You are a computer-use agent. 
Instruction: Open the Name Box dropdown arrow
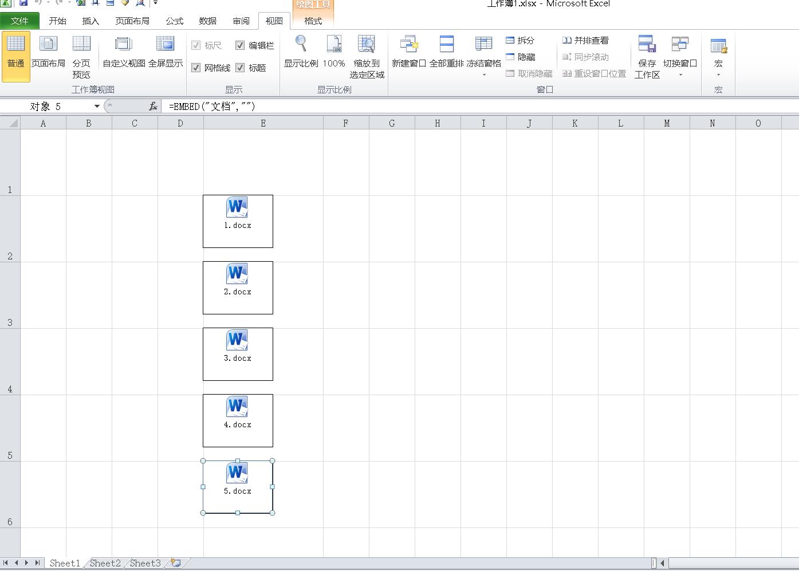point(97,106)
